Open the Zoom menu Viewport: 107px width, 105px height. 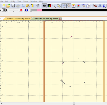click(26, 1)
